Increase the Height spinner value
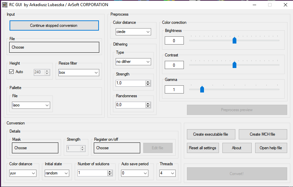Image resolution: width=293 pixels, height=187 pixels. (x=47, y=71)
